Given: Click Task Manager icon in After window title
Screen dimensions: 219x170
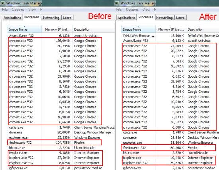Looking at the screenshot, I should coord(117,3).
